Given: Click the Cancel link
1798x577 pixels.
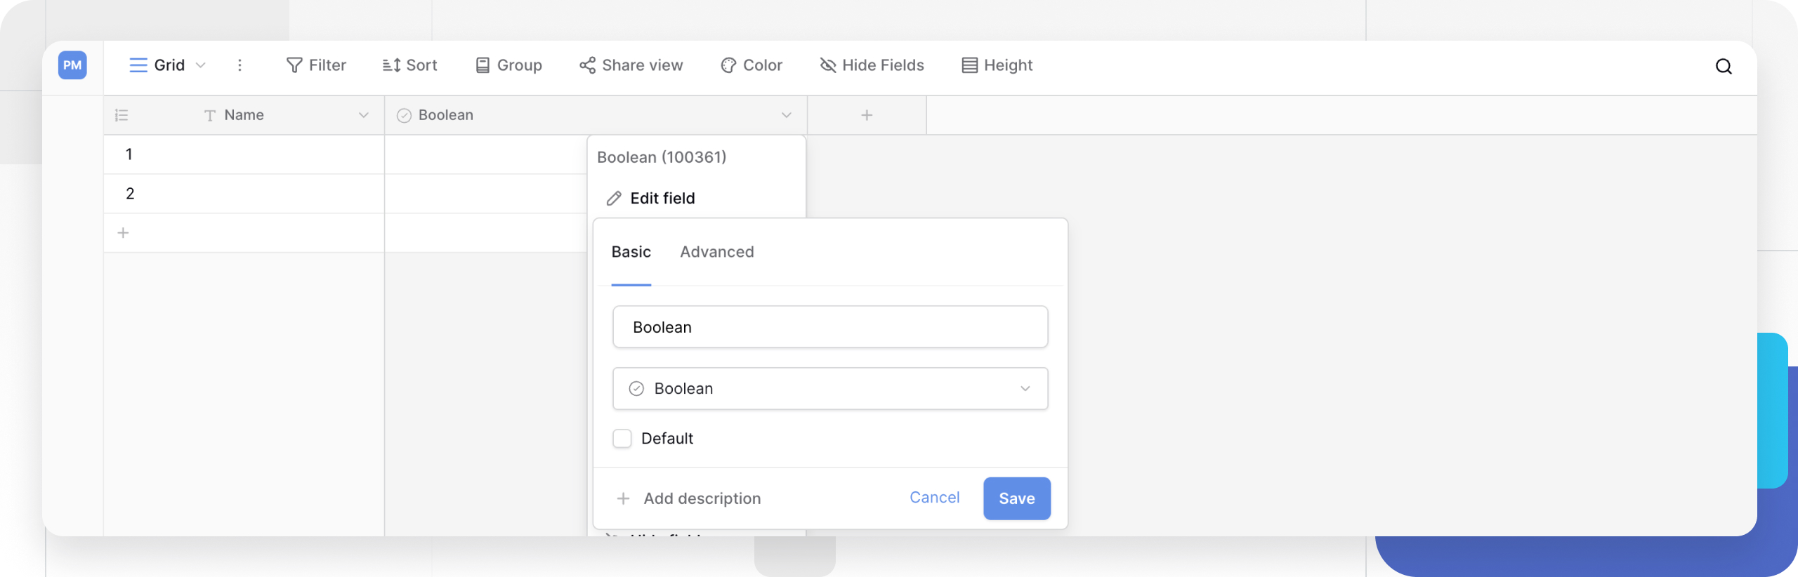Looking at the screenshot, I should [933, 498].
